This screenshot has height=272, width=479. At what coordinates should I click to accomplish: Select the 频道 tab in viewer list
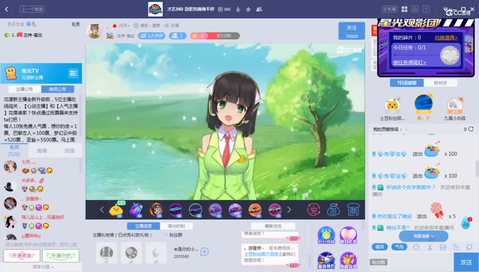pos(69,151)
